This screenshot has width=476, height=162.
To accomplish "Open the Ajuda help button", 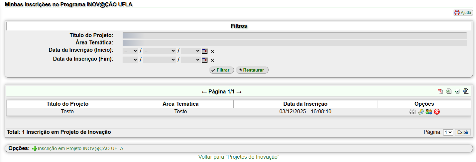I will click(463, 13).
